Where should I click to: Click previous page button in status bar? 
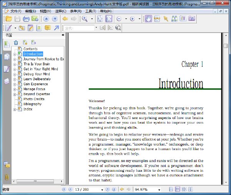tap(70, 189)
